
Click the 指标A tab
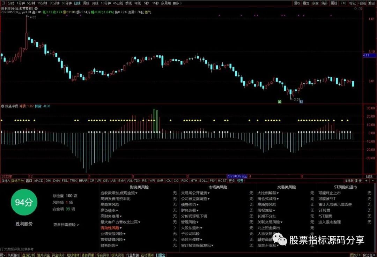(5, 181)
